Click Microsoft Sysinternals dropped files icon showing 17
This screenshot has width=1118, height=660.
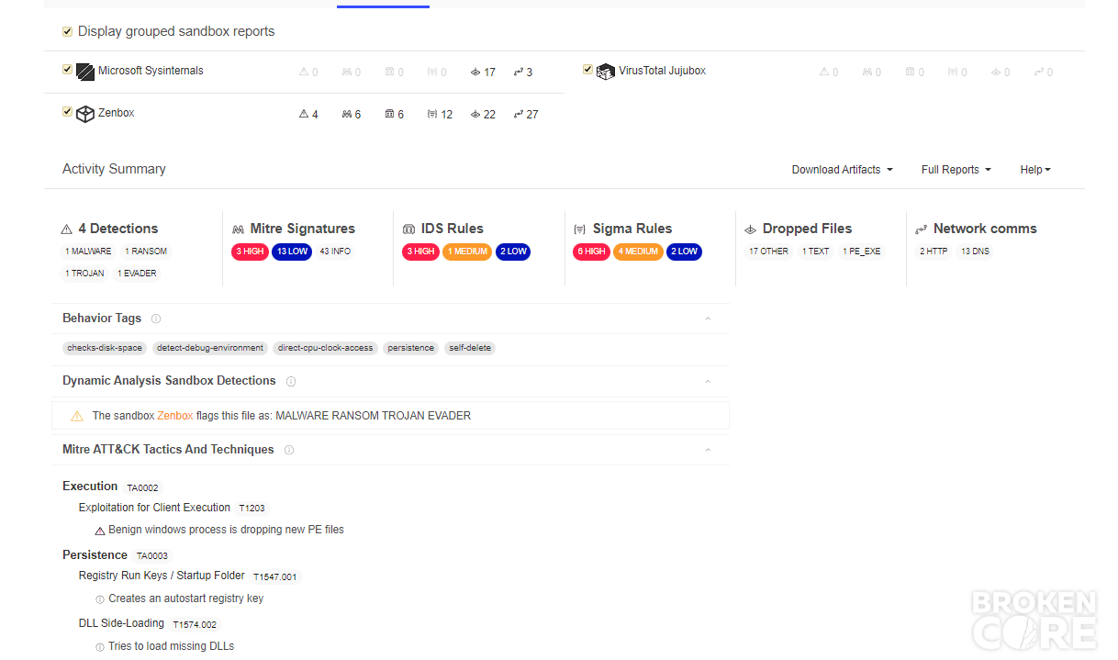tap(475, 73)
